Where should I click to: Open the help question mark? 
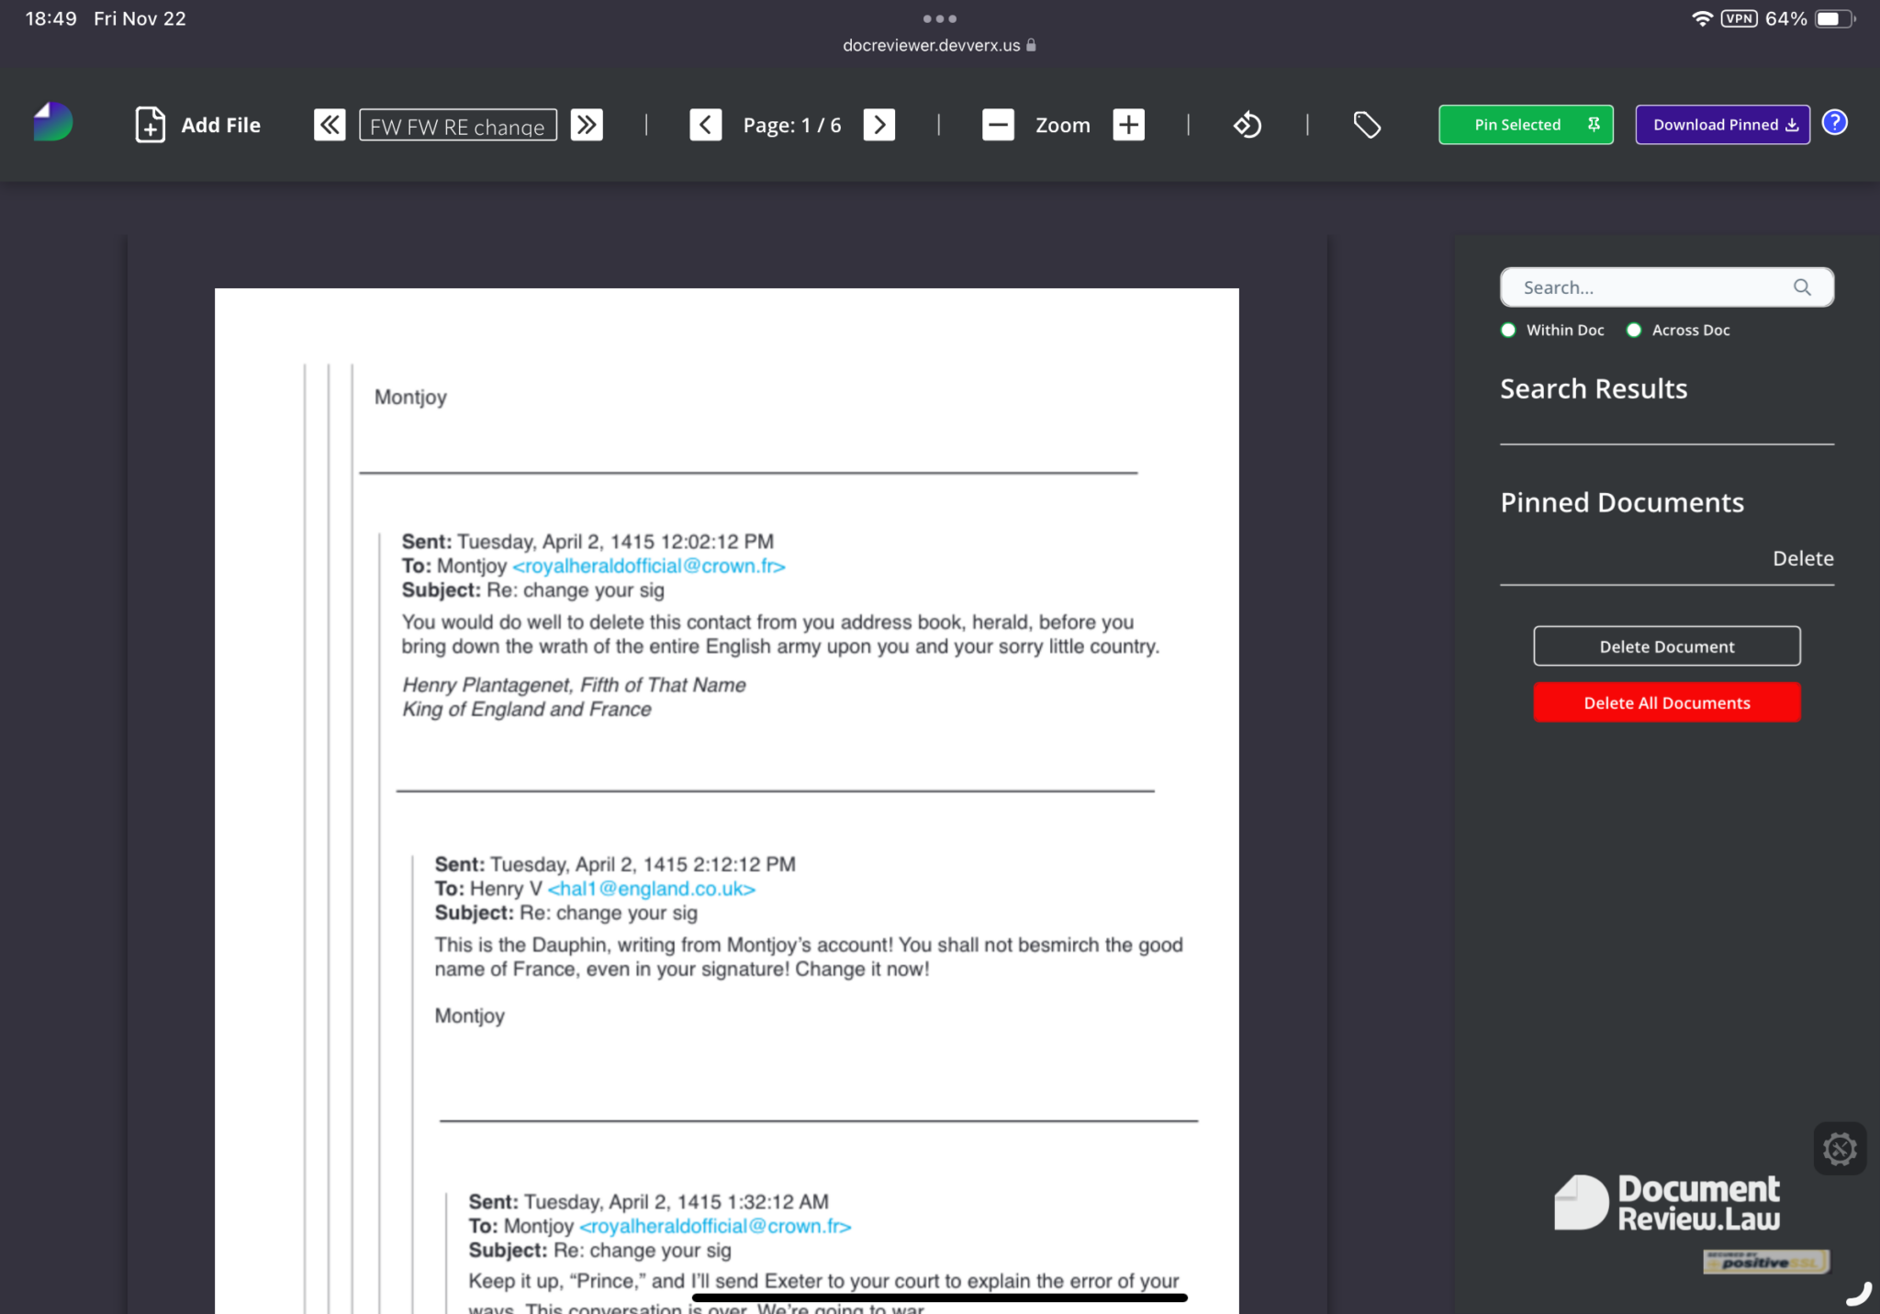coord(1834,123)
